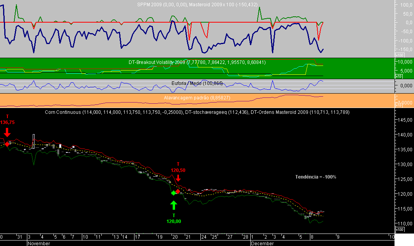Viewport: 414px width, 246px height.
Task: Select the Euforia / Medo indicator title
Action: click(197, 83)
